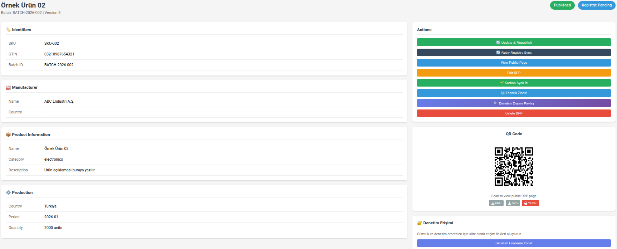Click production country value Türkiye
The width and height of the screenshot is (617, 249).
tap(50, 206)
